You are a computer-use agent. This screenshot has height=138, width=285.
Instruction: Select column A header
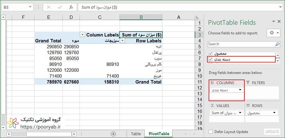179,17
